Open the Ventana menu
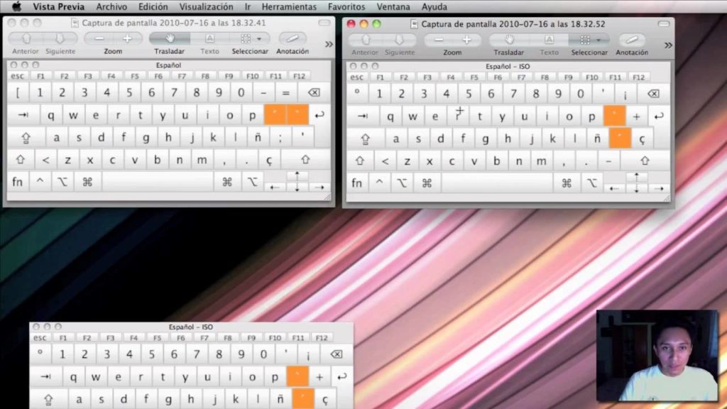Screen dimensions: 727x409 [x=393, y=7]
